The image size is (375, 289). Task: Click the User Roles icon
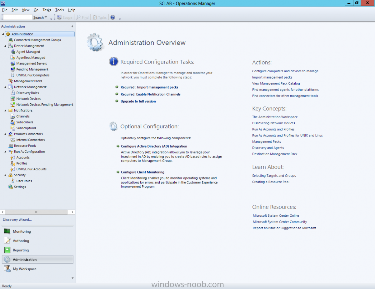(x=13, y=181)
